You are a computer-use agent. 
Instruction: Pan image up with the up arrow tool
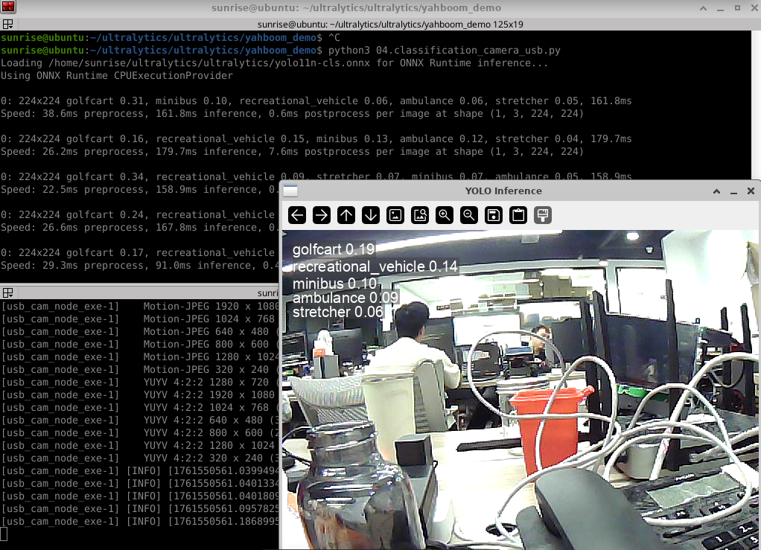point(346,215)
